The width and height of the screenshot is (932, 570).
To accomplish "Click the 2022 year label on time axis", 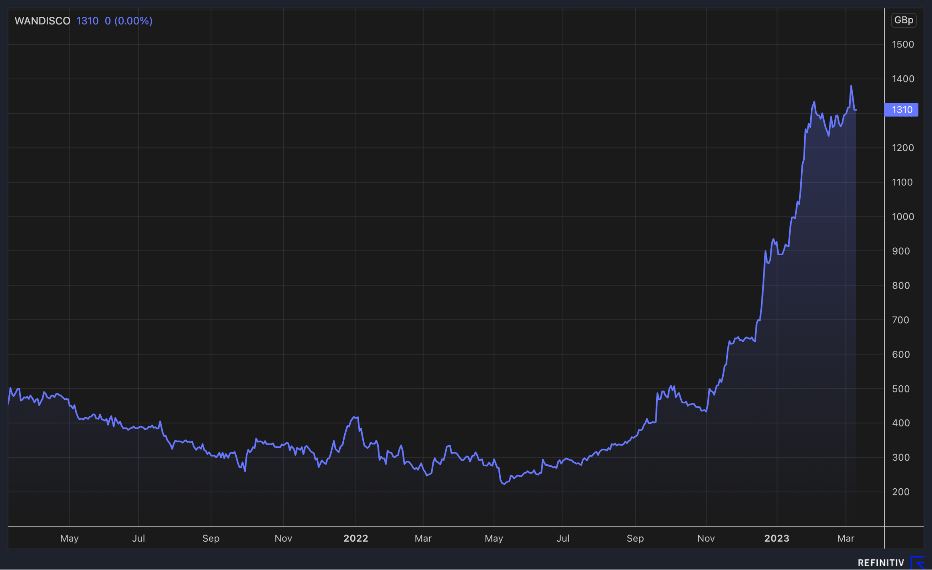I will [x=356, y=538].
